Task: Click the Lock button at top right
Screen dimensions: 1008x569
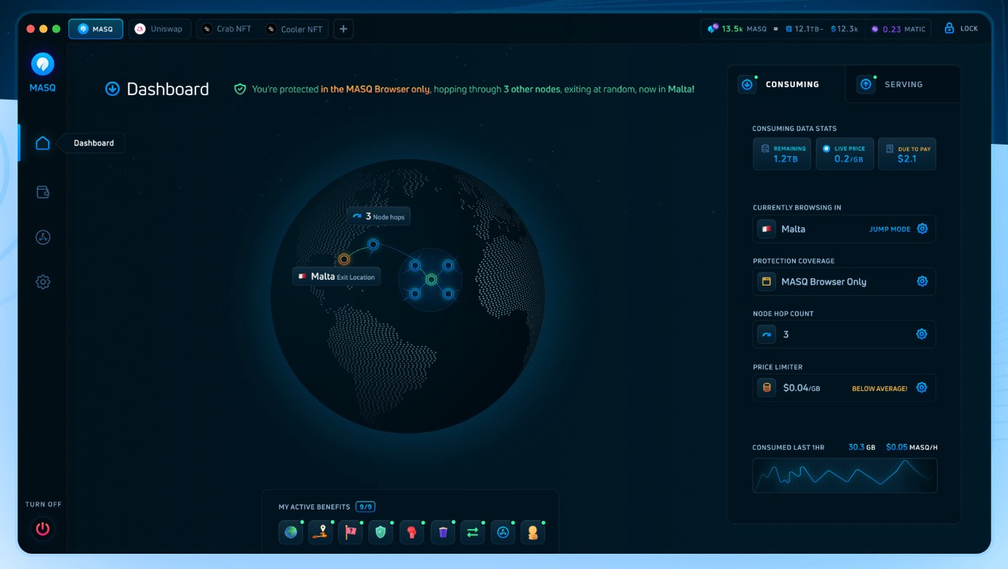Action: tap(961, 28)
